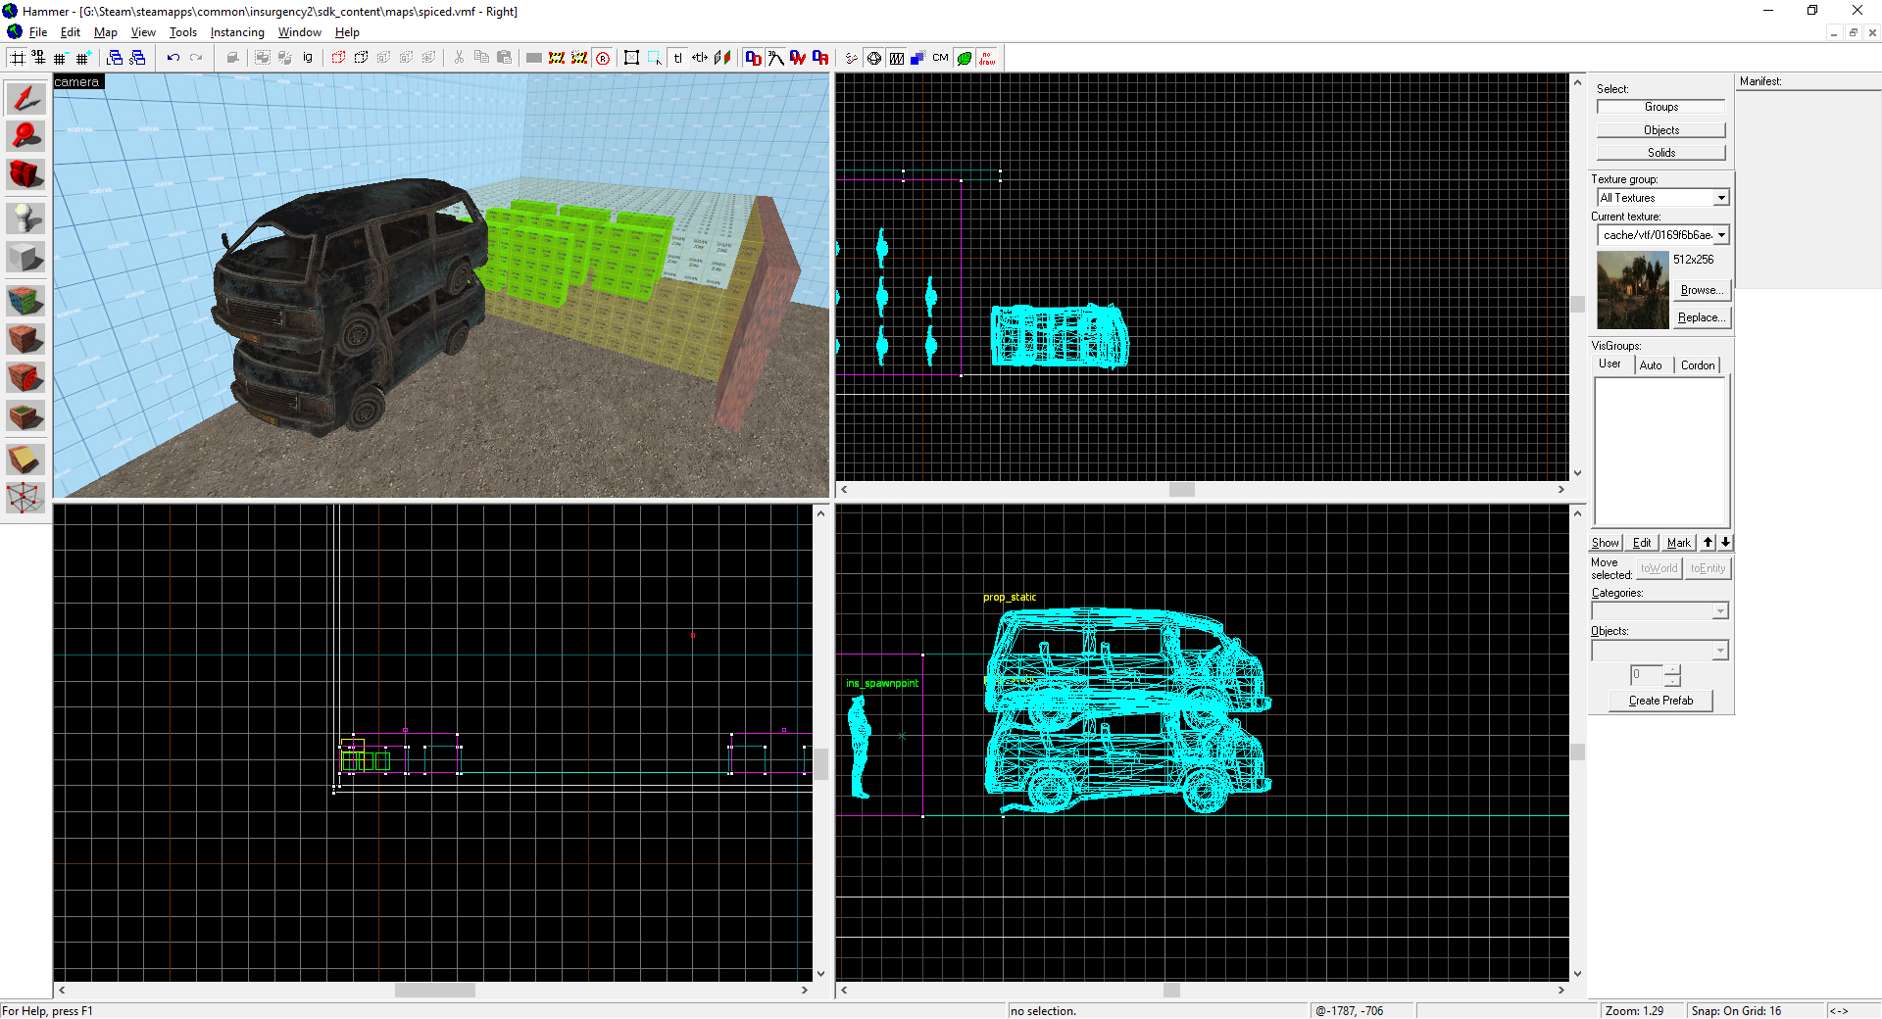Open the Edit menu
Screen dimensions: 1882x1019
[x=71, y=32]
